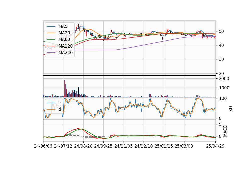Viewport: 240px width, 172px height.
Task: Click the MA240 legend label
Action: tap(66, 53)
